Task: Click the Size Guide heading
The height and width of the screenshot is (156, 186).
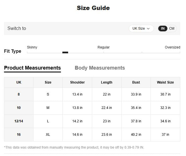Action: (93, 8)
